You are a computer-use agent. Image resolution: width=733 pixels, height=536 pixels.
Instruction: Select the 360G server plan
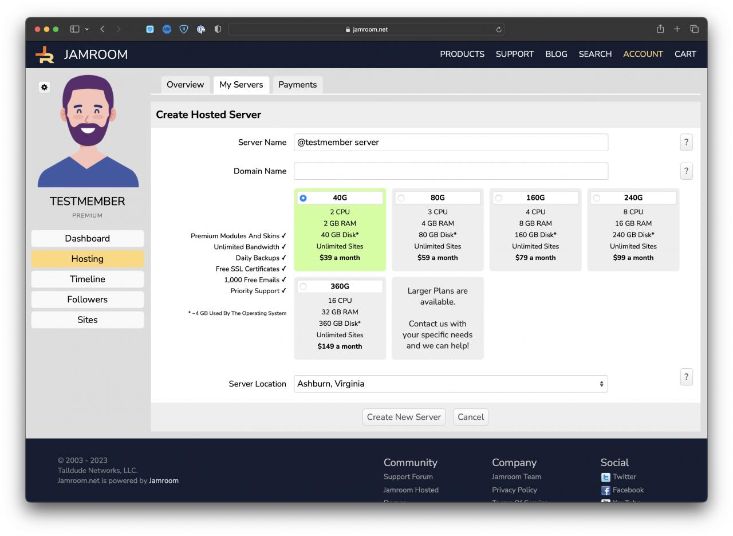pos(303,287)
